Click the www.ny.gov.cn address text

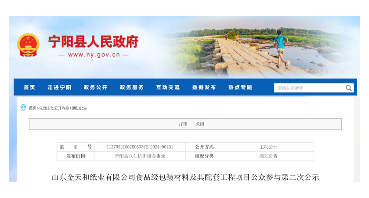point(94,55)
